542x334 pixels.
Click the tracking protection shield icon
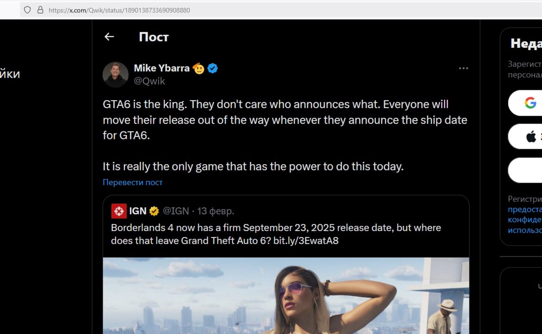(x=27, y=10)
